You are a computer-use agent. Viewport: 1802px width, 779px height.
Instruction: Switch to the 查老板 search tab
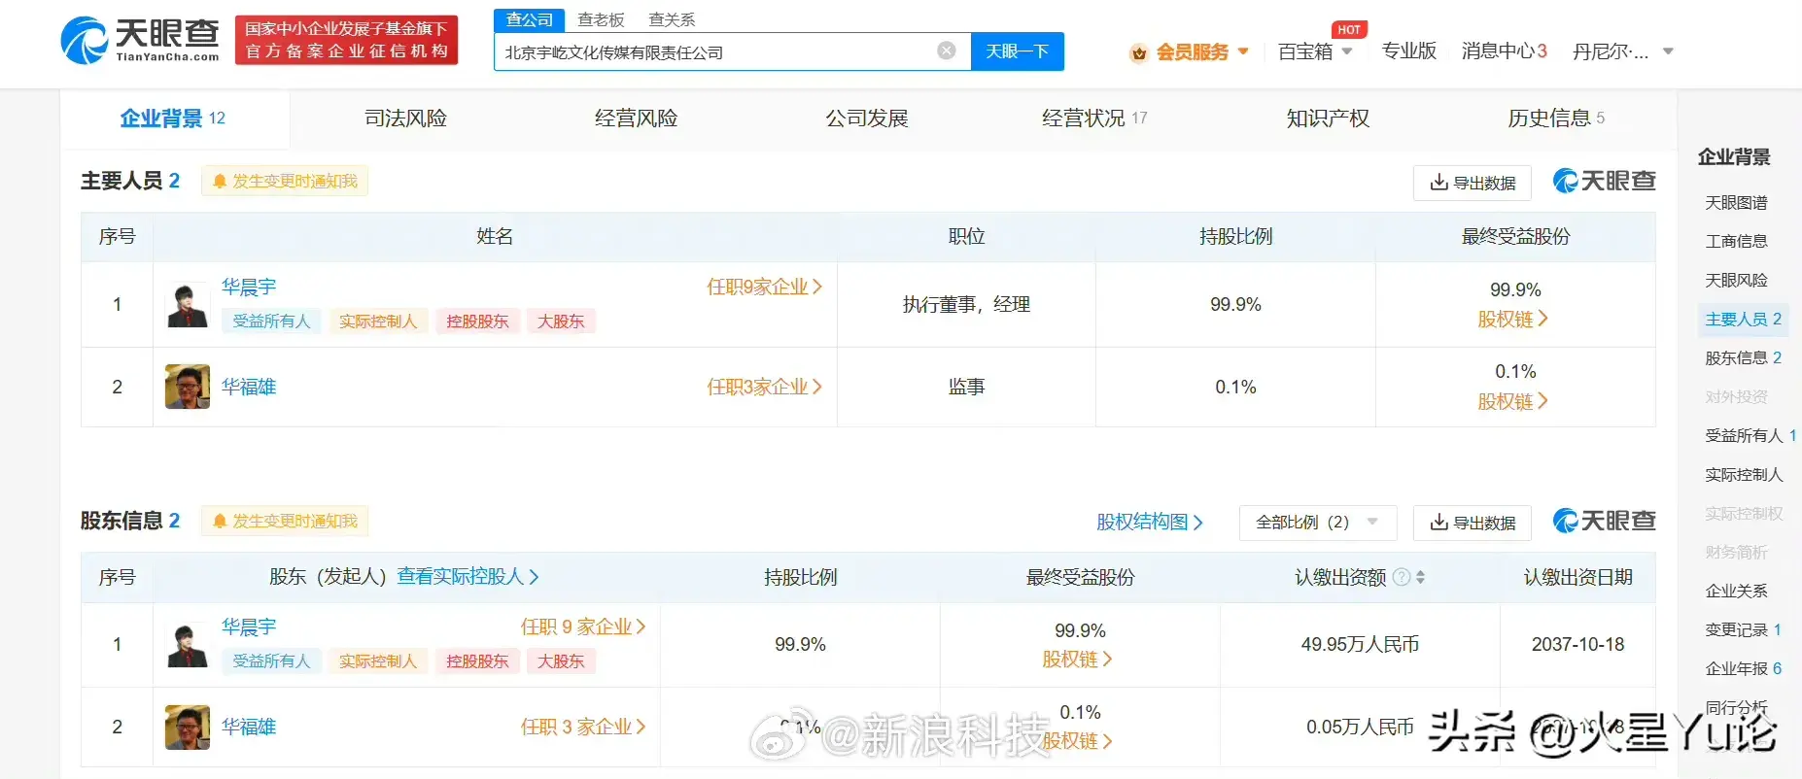tap(601, 19)
